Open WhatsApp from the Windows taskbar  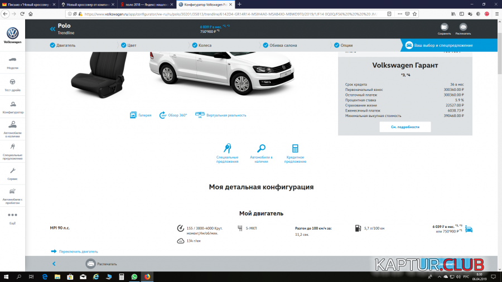pos(134,276)
